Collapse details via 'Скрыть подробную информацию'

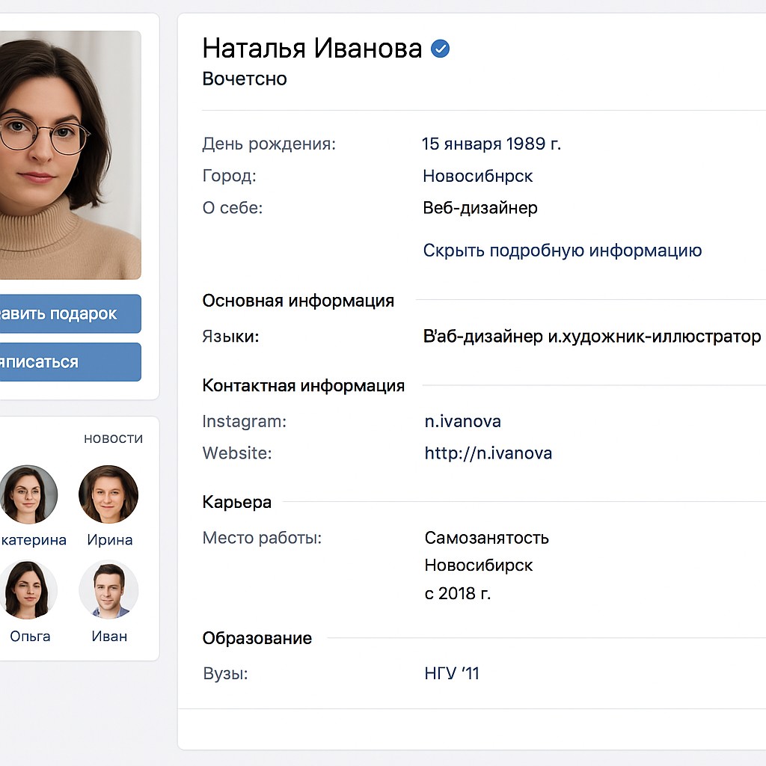point(562,251)
